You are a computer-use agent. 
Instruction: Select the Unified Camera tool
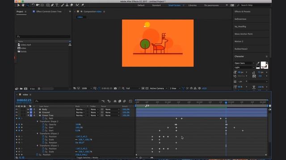[38, 5]
